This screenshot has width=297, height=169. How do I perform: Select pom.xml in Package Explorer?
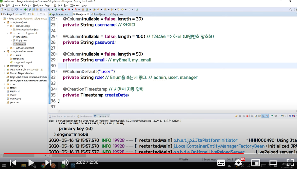pyautogui.click(x=14, y=102)
